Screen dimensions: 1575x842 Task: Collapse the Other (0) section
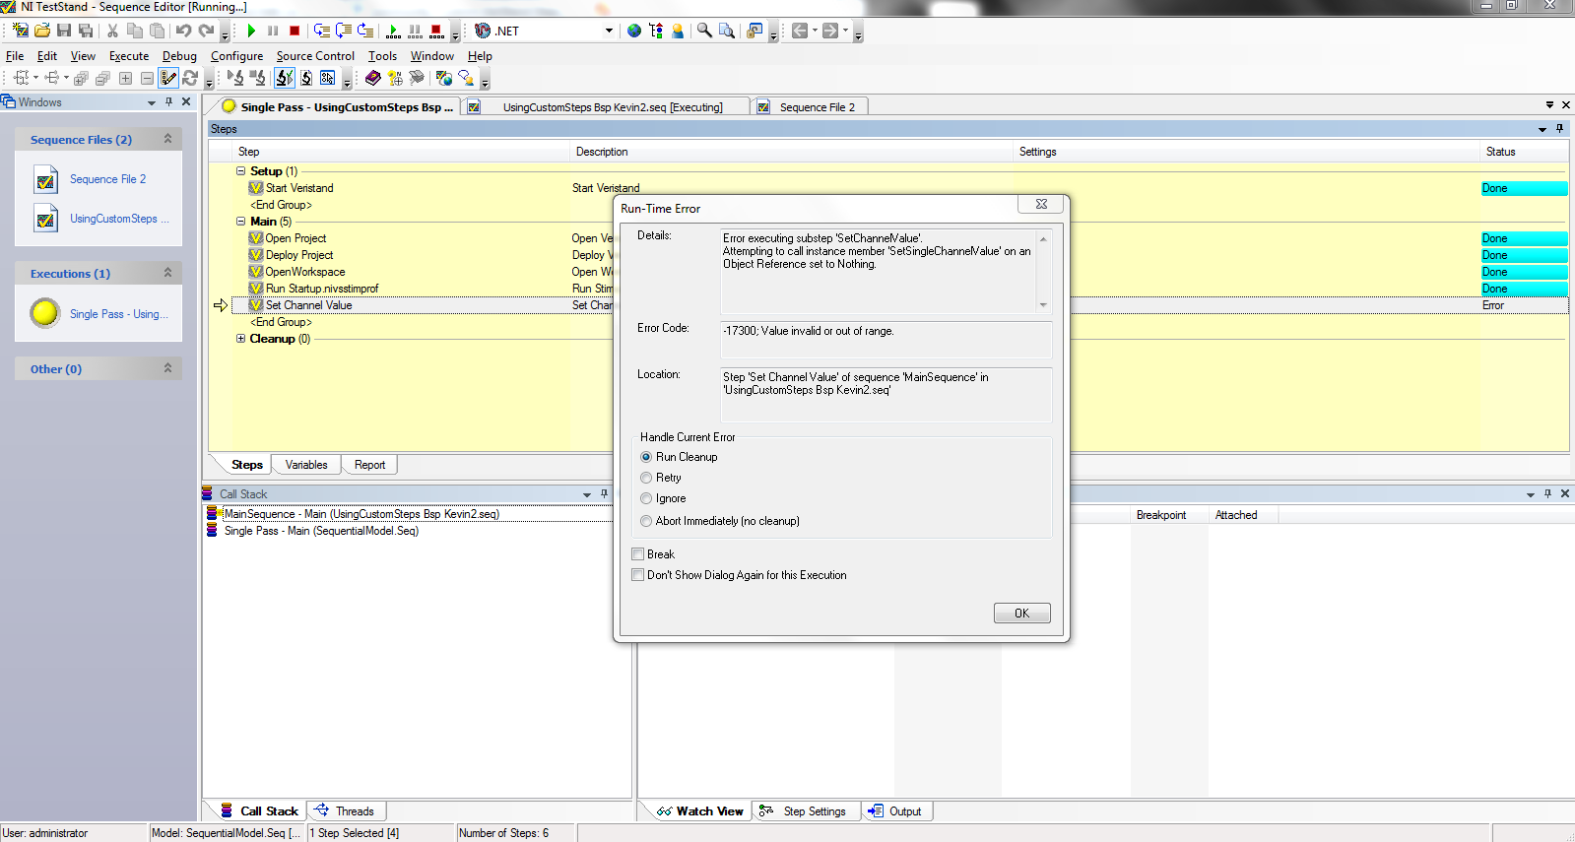click(167, 368)
